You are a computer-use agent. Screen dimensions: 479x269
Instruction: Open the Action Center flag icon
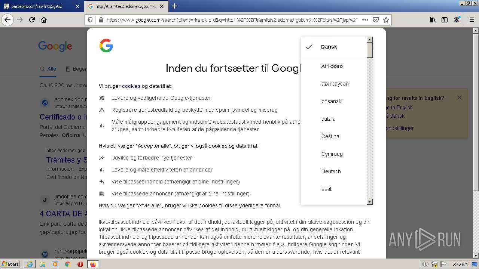(443, 264)
